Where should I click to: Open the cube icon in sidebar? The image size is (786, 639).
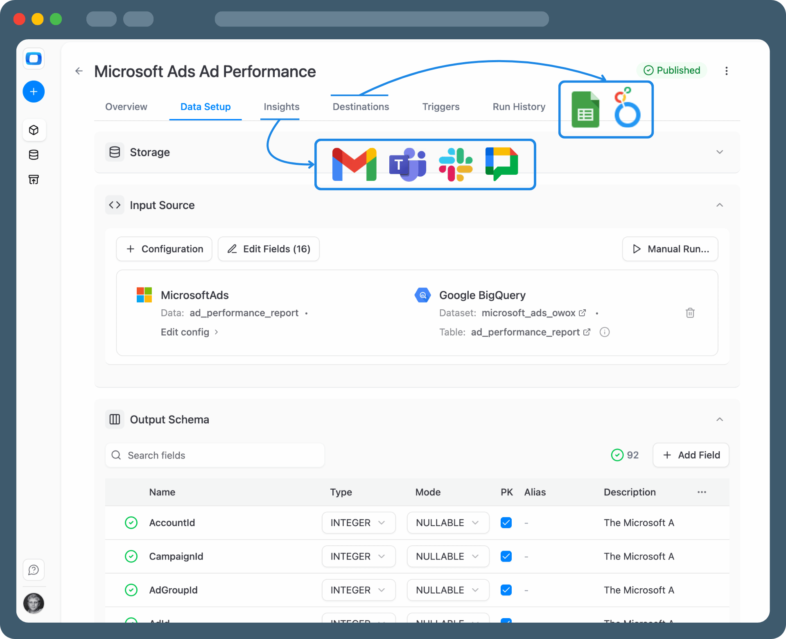[34, 130]
